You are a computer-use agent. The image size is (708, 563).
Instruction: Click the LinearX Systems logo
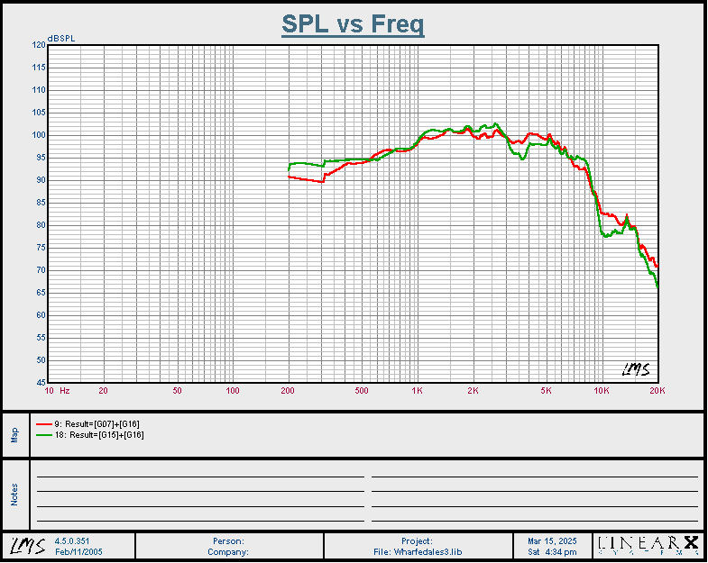click(x=648, y=546)
